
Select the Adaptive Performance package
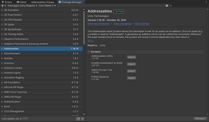click(x=42, y=39)
